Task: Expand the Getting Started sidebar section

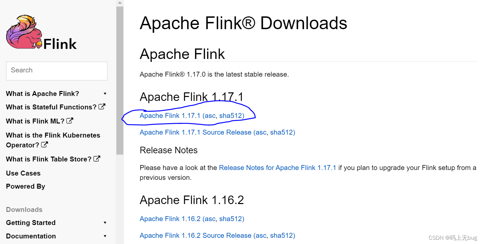Action: (105, 222)
